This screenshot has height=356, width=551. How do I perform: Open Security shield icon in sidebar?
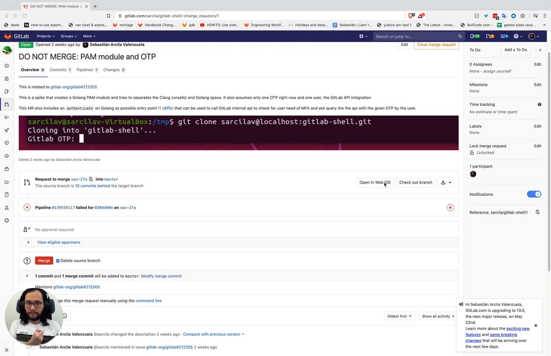coord(6,143)
